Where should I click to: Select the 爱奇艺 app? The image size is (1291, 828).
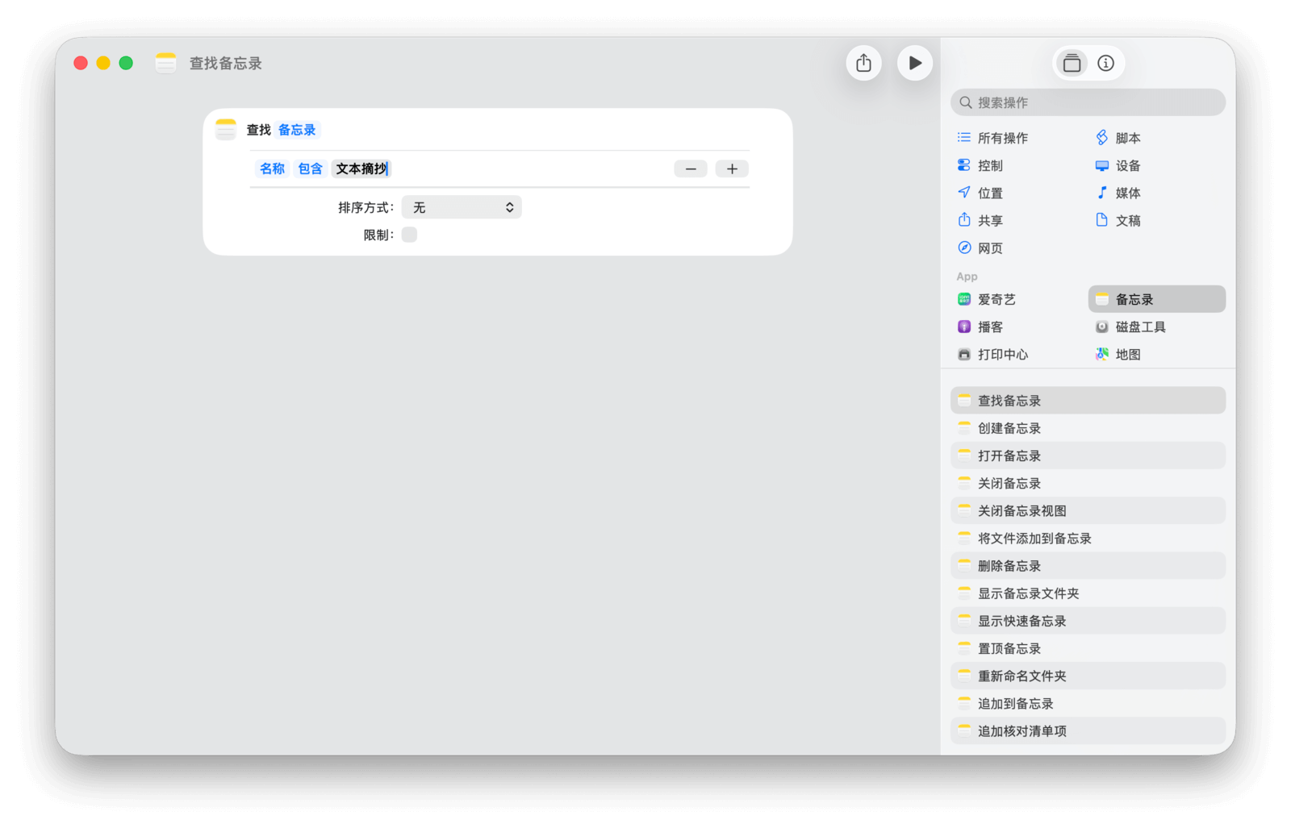coord(996,299)
